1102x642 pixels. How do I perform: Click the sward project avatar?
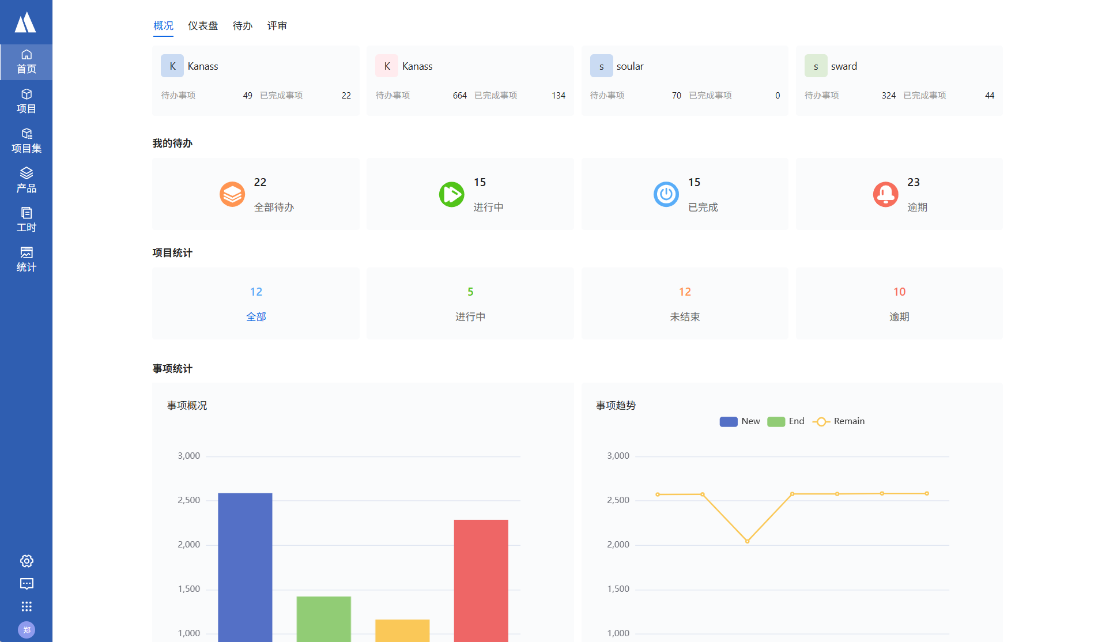click(816, 66)
